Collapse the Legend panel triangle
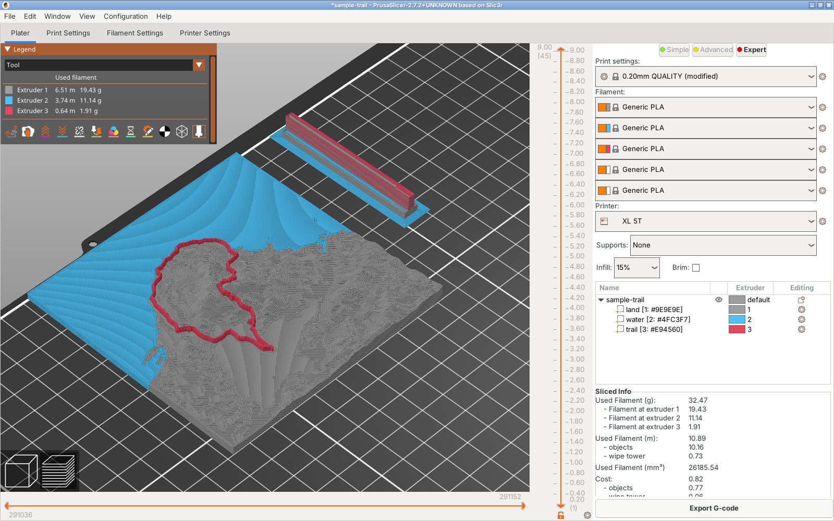Image resolution: width=834 pixels, height=521 pixels. click(7, 49)
